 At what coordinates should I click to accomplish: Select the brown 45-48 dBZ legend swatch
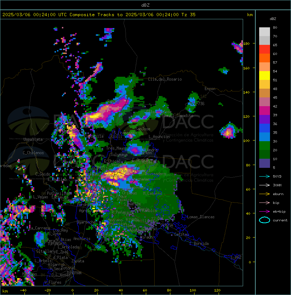264,93
